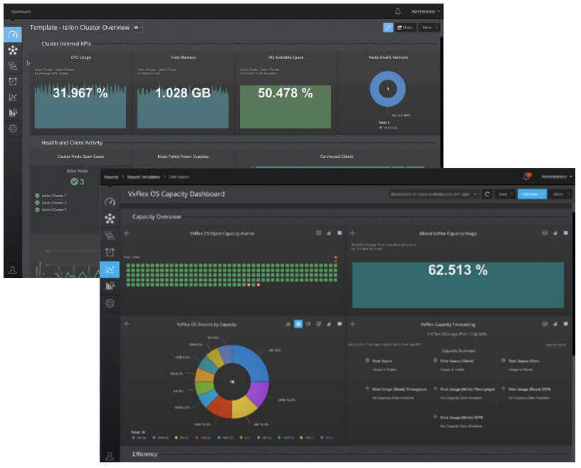Image resolution: width=581 pixels, height=468 pixels.
Task: Click the Node OneFS Versions donut chart
Action: [x=387, y=89]
